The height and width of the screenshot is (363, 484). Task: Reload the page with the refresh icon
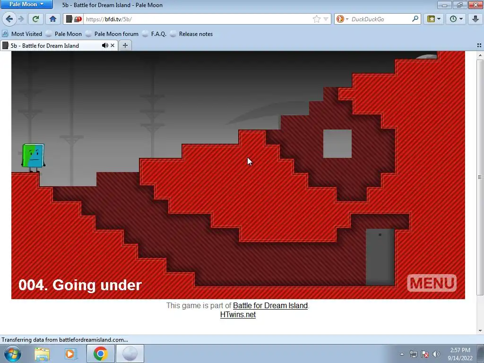pos(35,19)
